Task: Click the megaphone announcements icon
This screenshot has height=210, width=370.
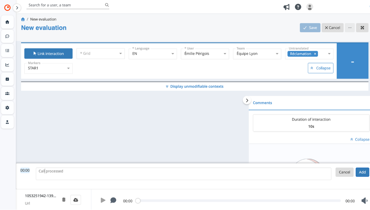Action: 286,7
